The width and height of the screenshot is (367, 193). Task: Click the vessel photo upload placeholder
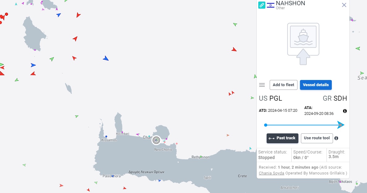click(303, 44)
